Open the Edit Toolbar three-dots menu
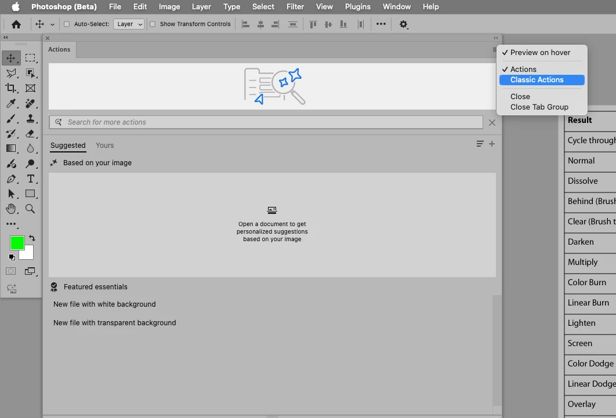The width and height of the screenshot is (616, 418). point(11,224)
